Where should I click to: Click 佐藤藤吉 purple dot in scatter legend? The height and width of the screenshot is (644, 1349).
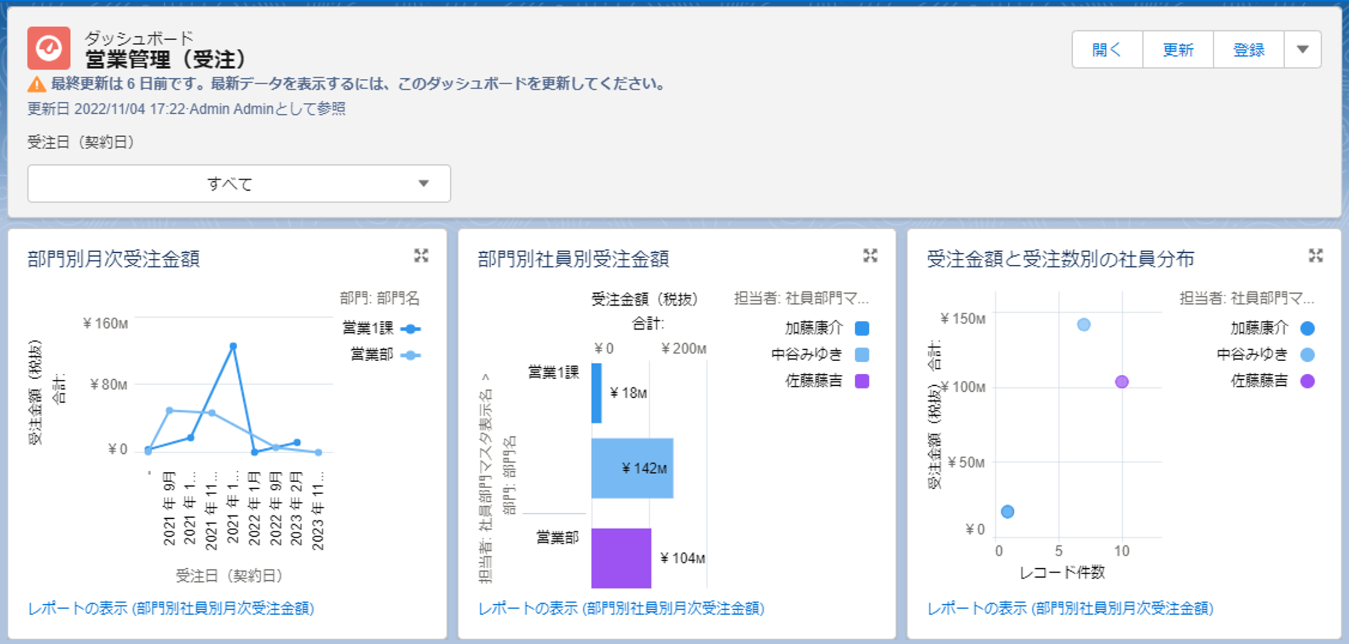pos(1307,381)
